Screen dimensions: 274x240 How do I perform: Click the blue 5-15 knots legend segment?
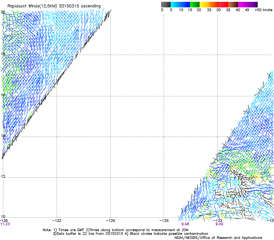pyautogui.click(x=180, y=4)
